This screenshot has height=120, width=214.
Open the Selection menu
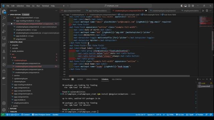pyautogui.click(x=20, y=6)
